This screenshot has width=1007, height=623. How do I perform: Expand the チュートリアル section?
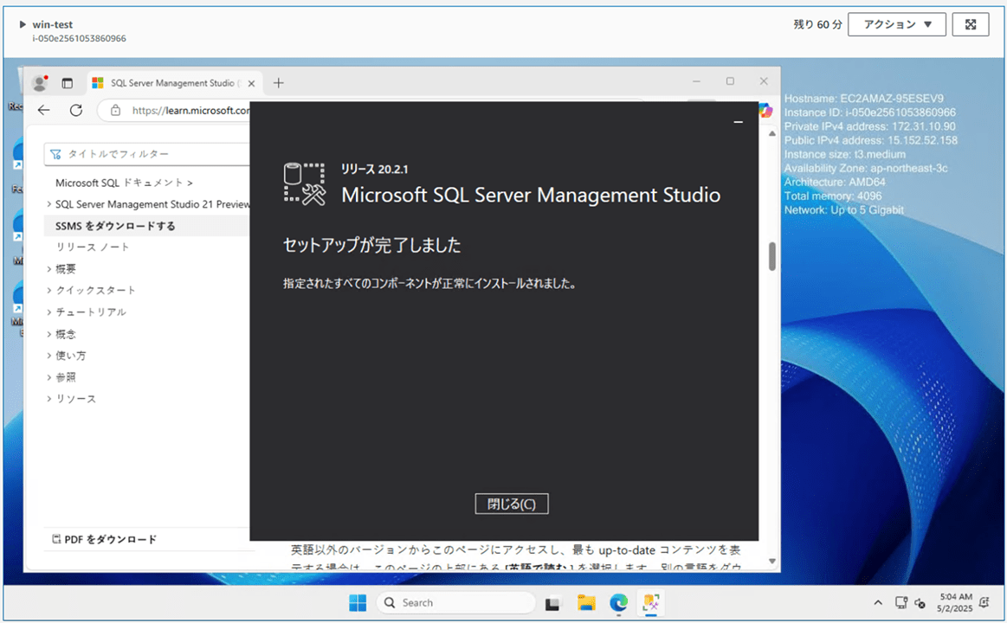[x=48, y=311]
